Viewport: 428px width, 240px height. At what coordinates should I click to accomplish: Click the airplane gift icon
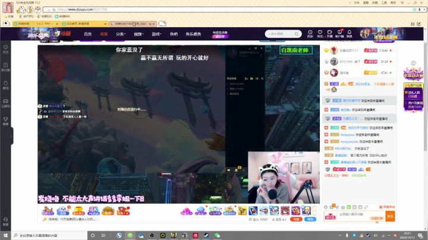pyautogui.click(x=263, y=210)
